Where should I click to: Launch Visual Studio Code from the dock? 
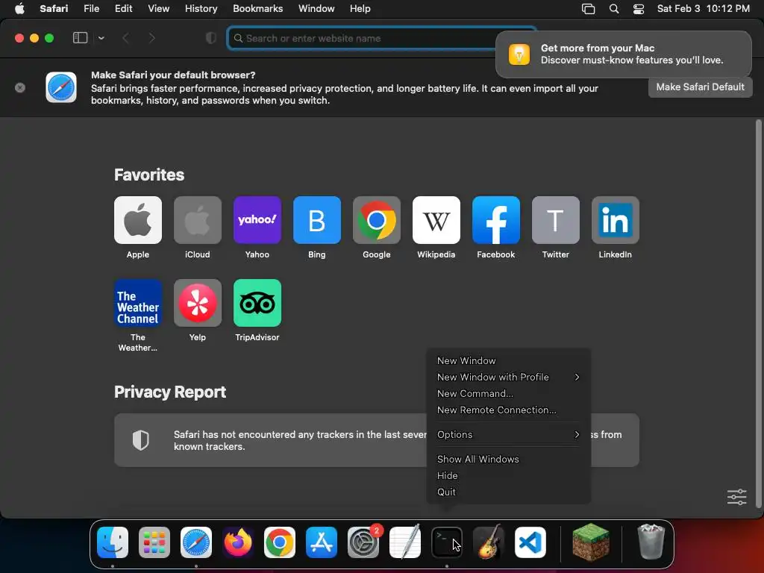pyautogui.click(x=530, y=542)
